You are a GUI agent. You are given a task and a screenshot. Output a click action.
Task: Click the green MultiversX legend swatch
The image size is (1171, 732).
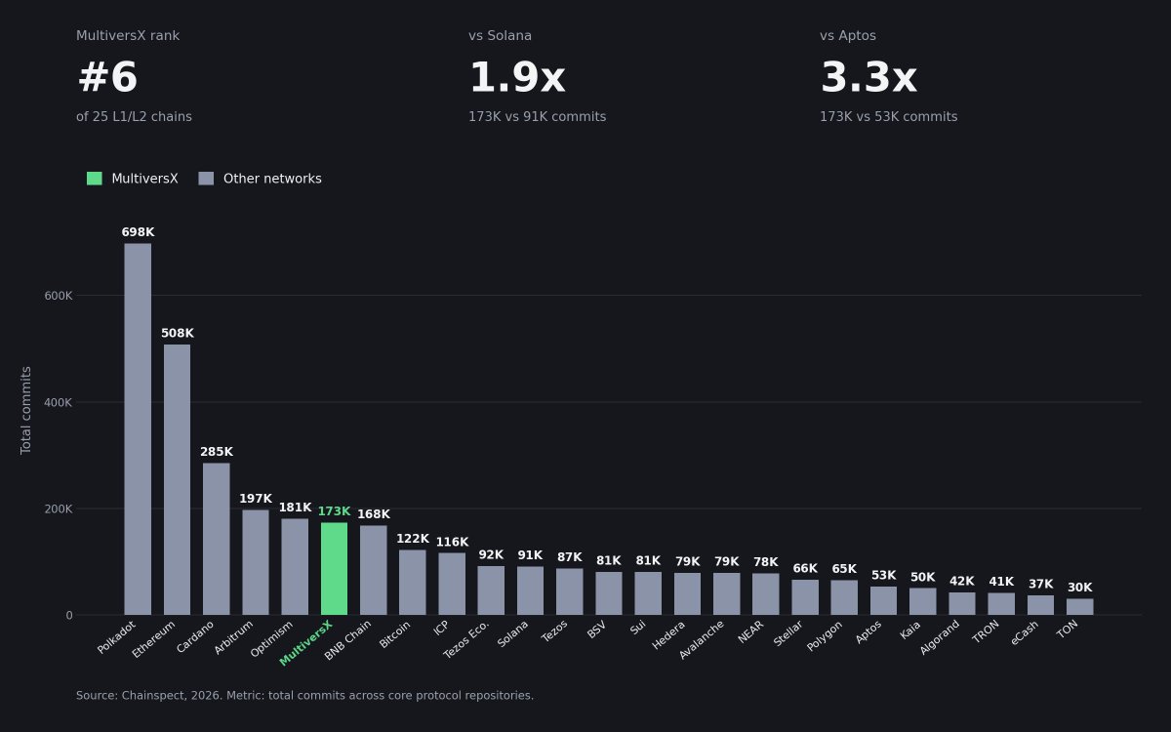(x=94, y=179)
